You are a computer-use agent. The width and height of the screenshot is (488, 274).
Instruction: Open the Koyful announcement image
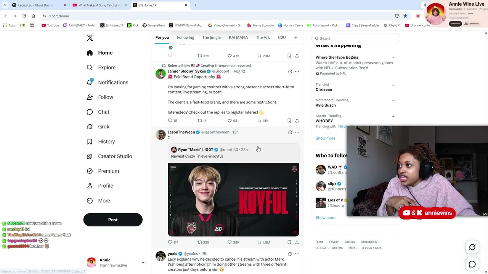[x=233, y=199]
